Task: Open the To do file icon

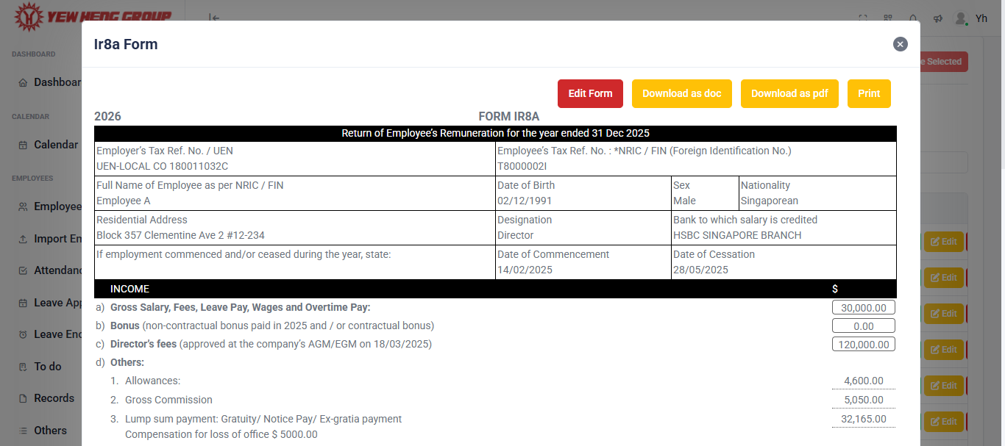Action: point(24,367)
